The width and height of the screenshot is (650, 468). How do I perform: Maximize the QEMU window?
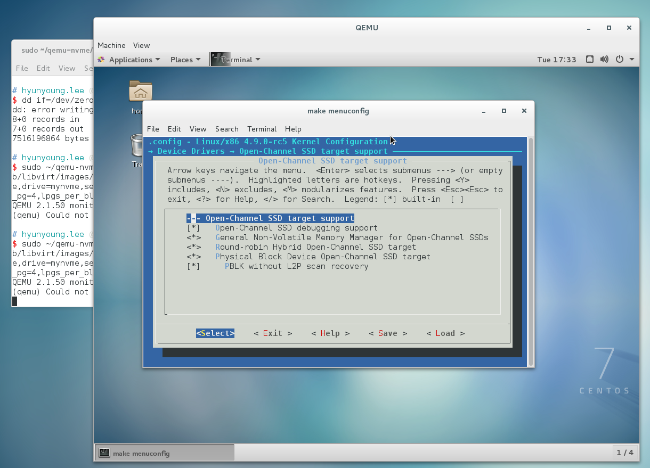point(609,28)
